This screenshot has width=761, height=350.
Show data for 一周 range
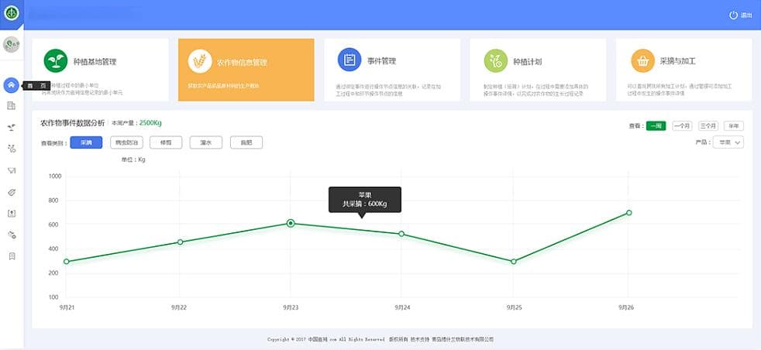pos(656,126)
